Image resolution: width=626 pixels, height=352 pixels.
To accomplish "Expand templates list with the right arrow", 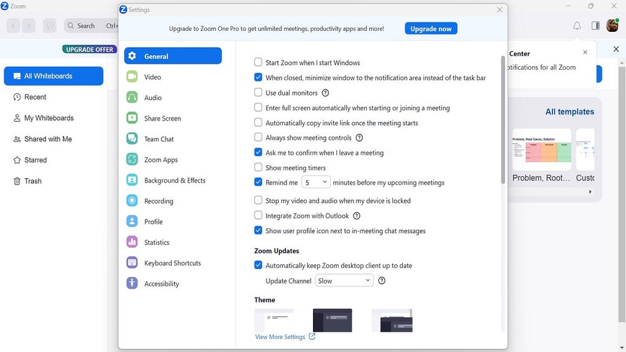I will pos(590,192).
